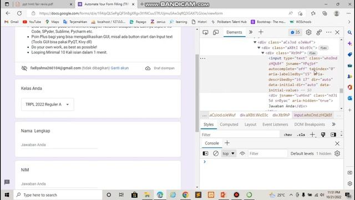Toggle device emulation in DevTools

[x=216, y=32]
